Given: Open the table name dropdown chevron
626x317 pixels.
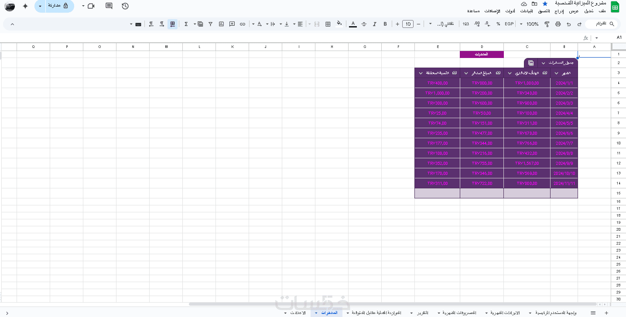Looking at the screenshot, I should [543, 63].
